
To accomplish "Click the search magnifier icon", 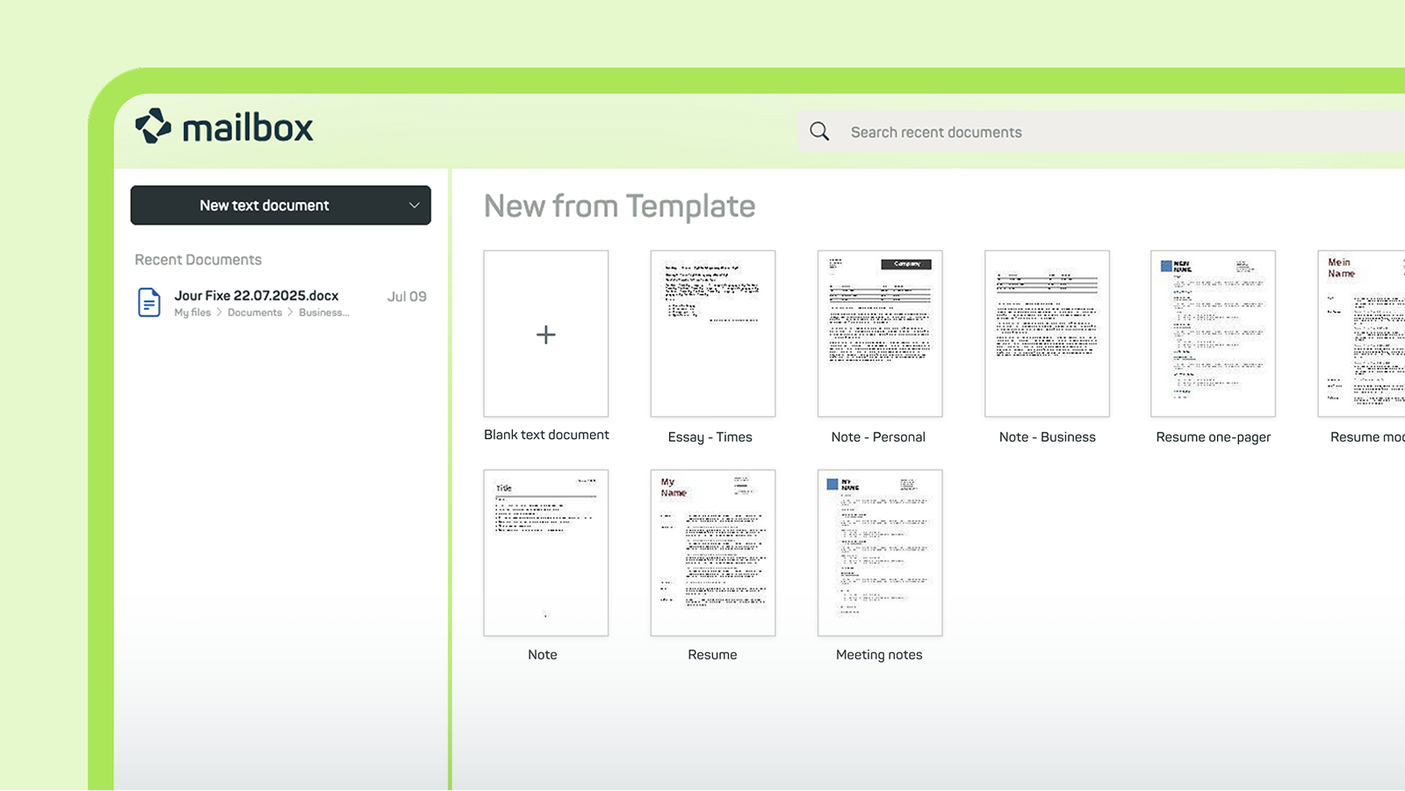I will pos(819,132).
